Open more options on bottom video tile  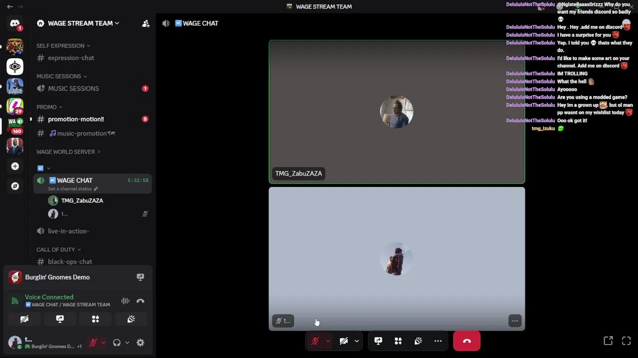point(515,321)
